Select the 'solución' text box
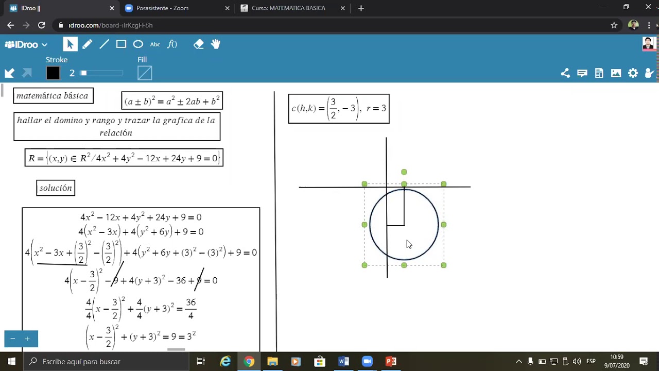Viewport: 659px width, 371px height. [56, 188]
